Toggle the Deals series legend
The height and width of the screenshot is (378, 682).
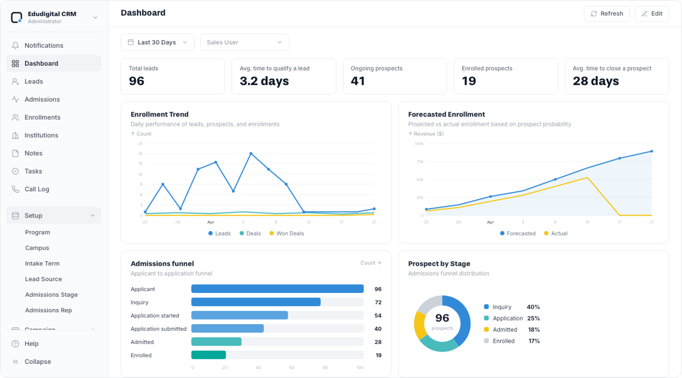pyautogui.click(x=250, y=233)
